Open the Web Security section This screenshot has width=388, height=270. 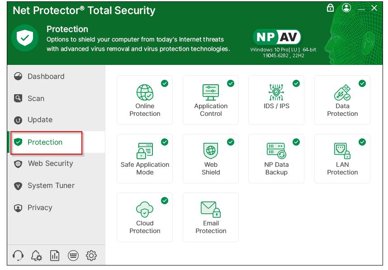pyautogui.click(x=50, y=164)
